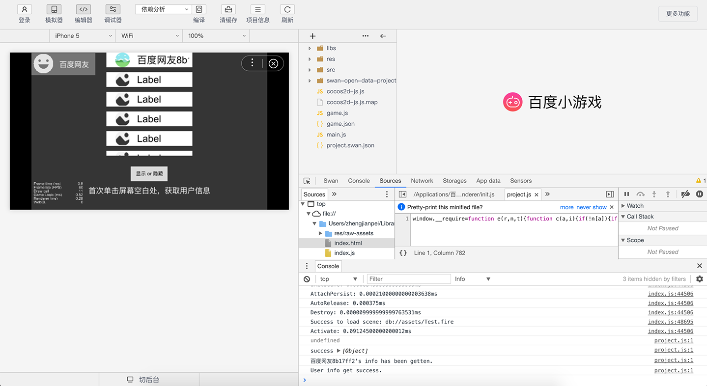Open the file tree more options icon
The width and height of the screenshot is (707, 386).
coord(365,36)
